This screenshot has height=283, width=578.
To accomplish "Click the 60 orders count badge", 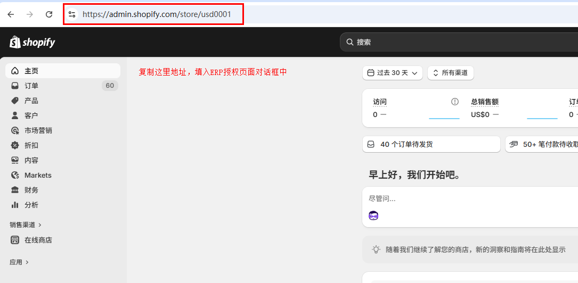I will click(x=110, y=86).
